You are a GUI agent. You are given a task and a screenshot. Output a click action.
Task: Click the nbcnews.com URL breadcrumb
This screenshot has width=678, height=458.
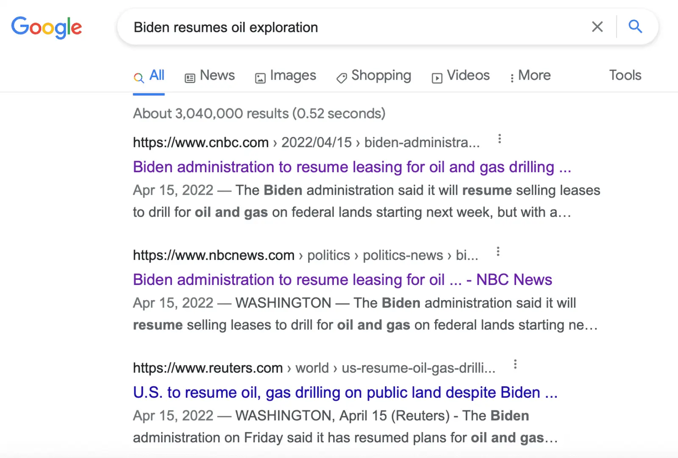click(214, 255)
